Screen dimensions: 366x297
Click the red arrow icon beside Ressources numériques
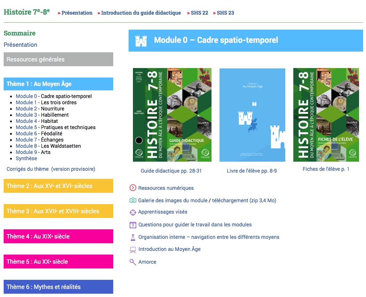(x=133, y=188)
